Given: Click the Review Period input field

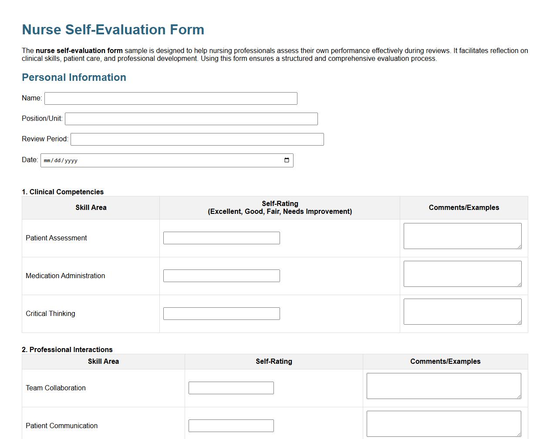Looking at the screenshot, I should pyautogui.click(x=197, y=139).
